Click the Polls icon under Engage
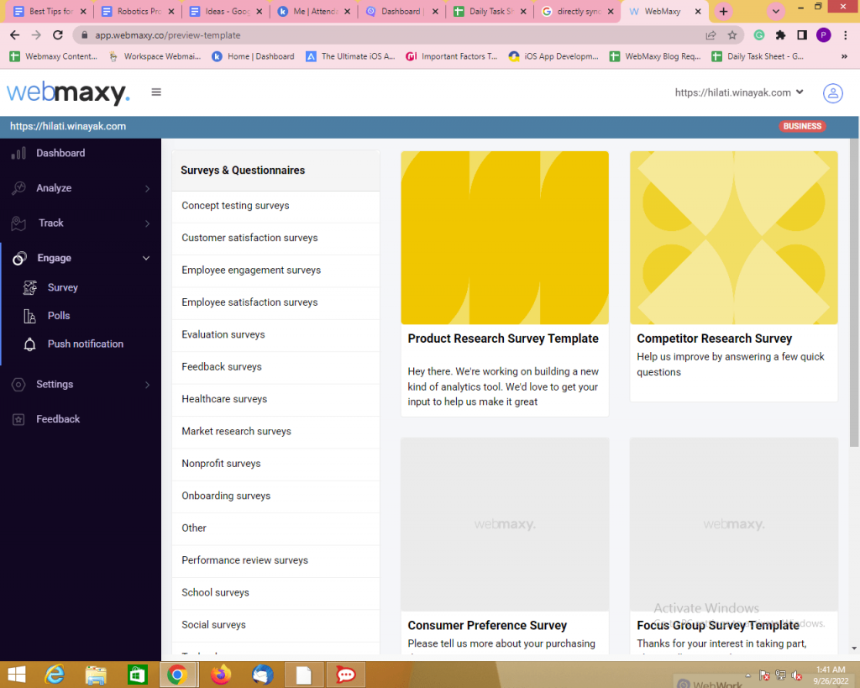This screenshot has height=688, width=860. pos(29,316)
